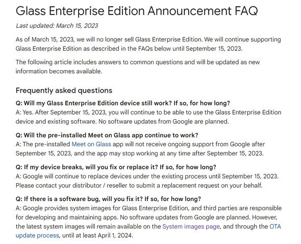Click the Glass Enterprise Edition Announcement FAQ title
Image resolution: width=301 pixels, height=244 pixels.
click(137, 11)
